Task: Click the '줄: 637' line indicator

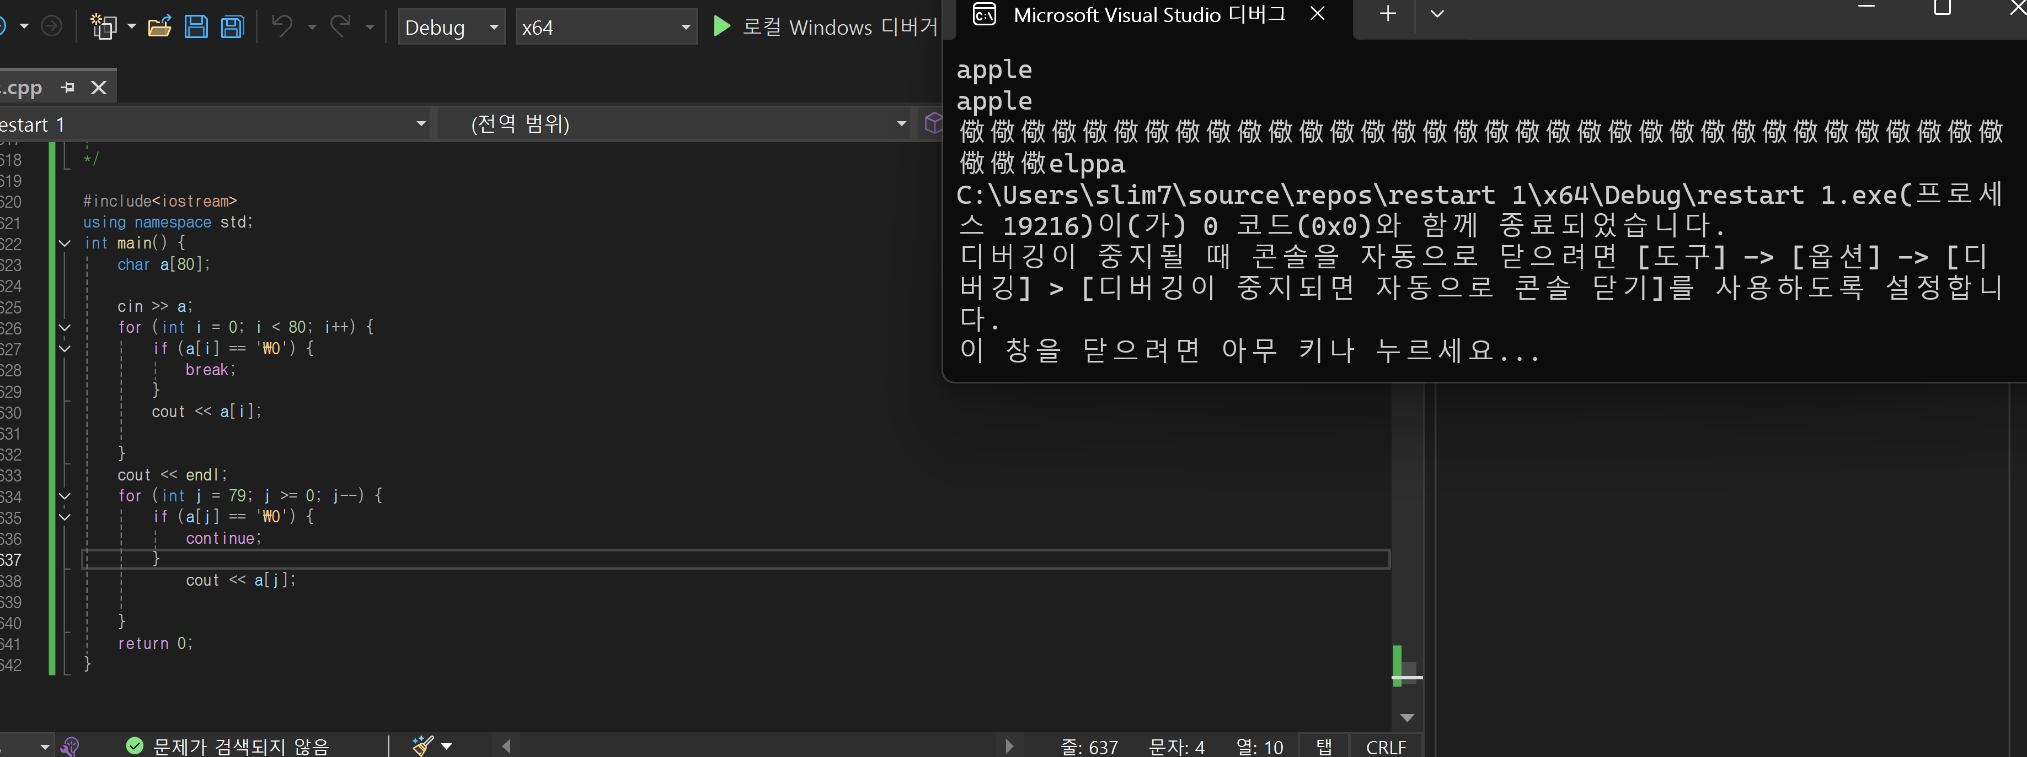Action: pos(1089,747)
